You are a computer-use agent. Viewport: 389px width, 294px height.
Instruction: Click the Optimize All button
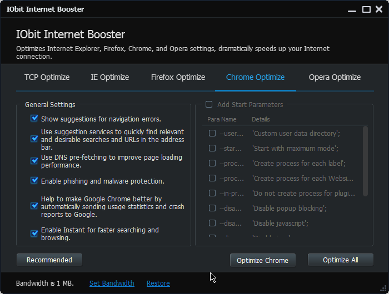point(340,260)
